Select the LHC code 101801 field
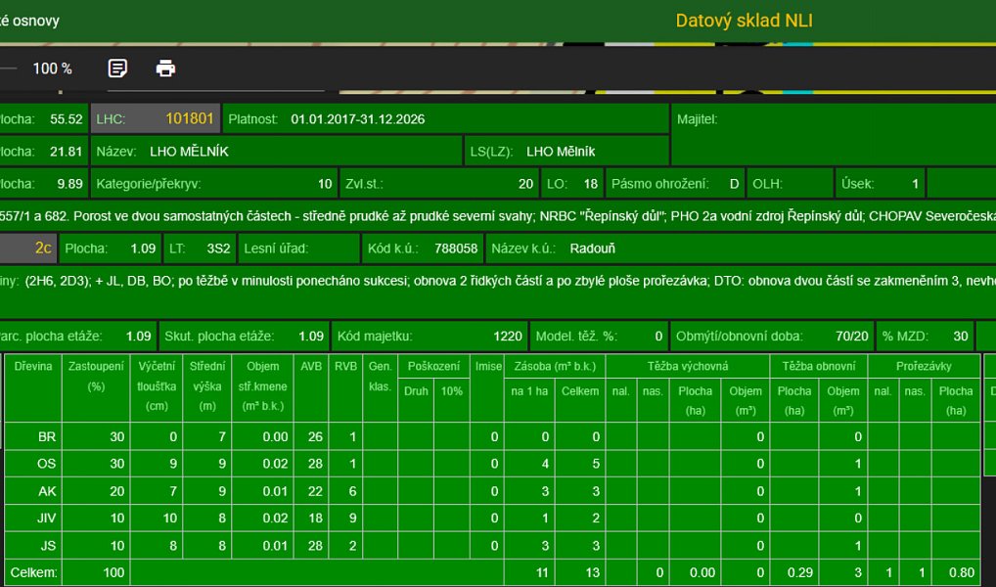The image size is (996, 587). (x=156, y=118)
